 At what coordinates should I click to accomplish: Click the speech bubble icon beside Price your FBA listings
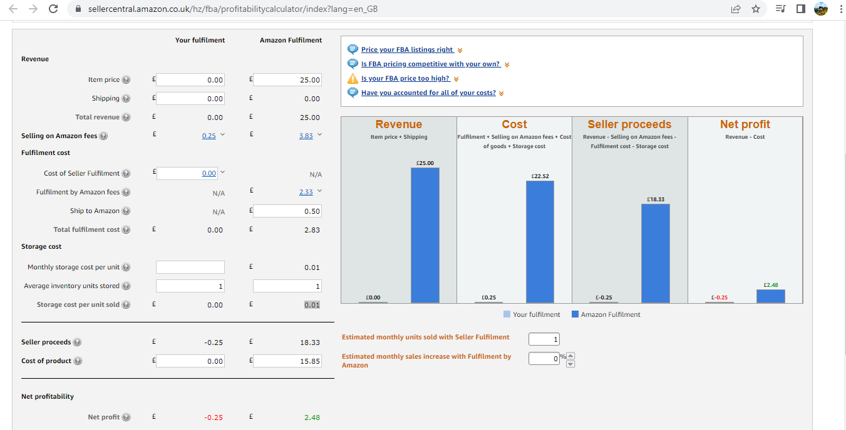(x=353, y=49)
